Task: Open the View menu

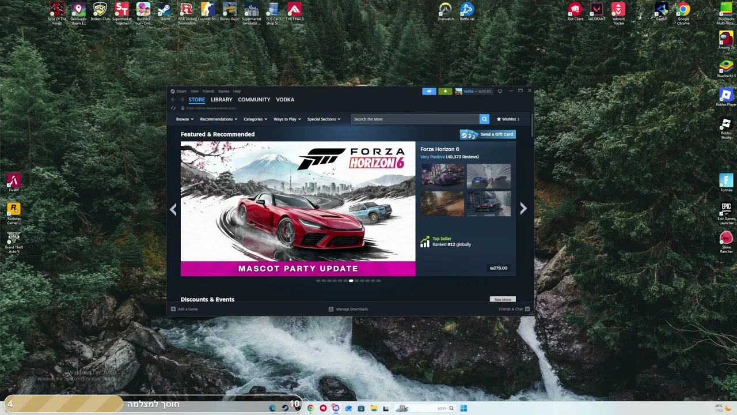Action: (x=195, y=91)
